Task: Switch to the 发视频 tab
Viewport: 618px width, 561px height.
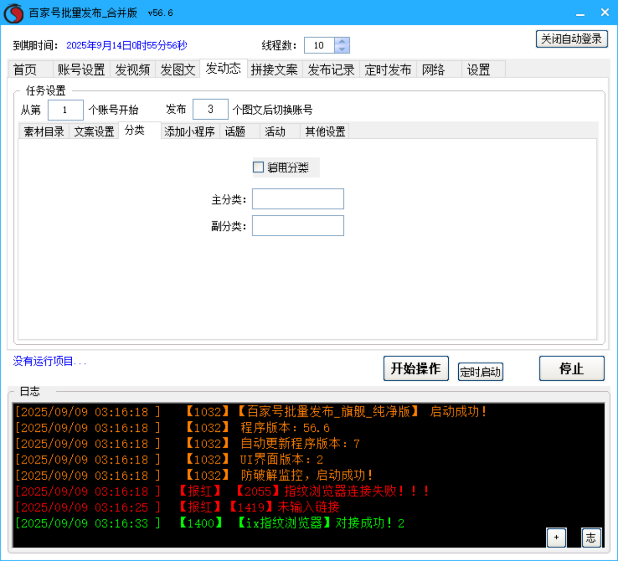Action: click(x=132, y=69)
